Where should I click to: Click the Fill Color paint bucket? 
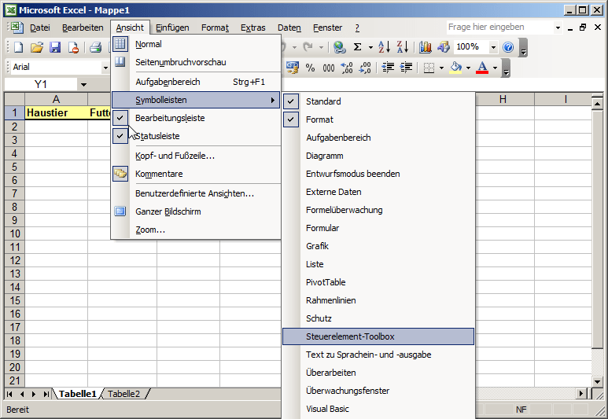pos(455,68)
